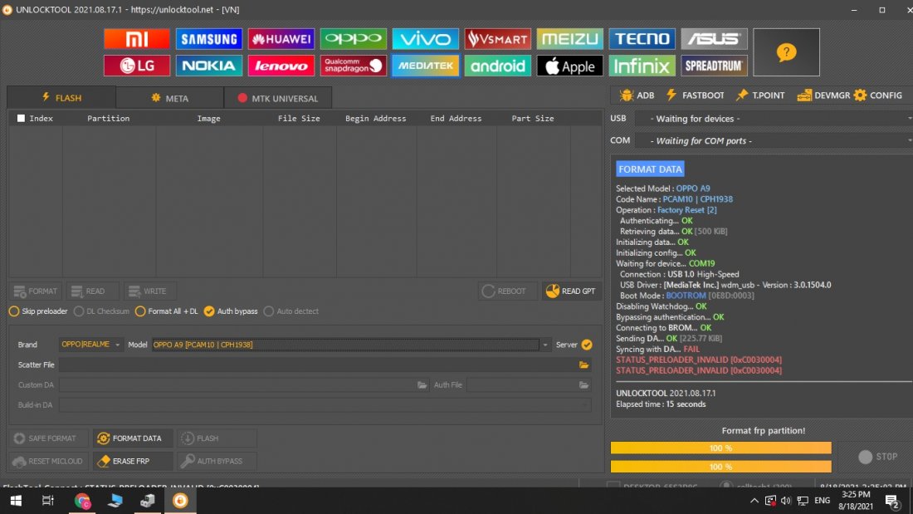
Task: Click the Model text field
Action: pyautogui.click(x=345, y=345)
